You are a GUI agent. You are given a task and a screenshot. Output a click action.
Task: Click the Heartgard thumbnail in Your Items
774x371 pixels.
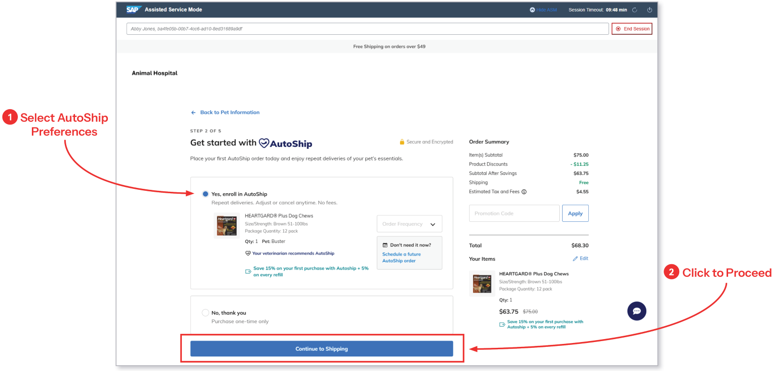482,283
